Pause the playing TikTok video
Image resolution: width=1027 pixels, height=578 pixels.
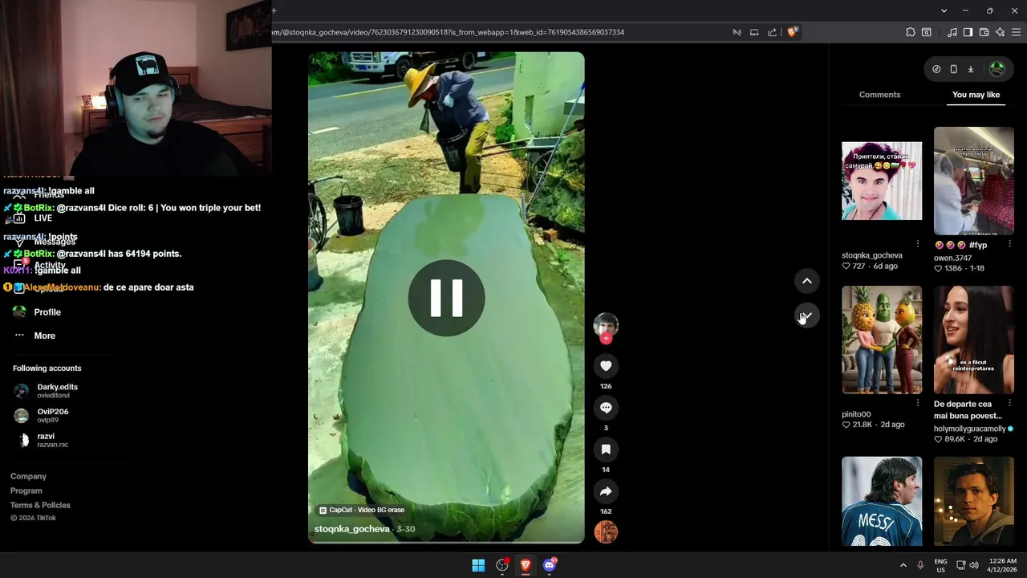[x=446, y=298]
